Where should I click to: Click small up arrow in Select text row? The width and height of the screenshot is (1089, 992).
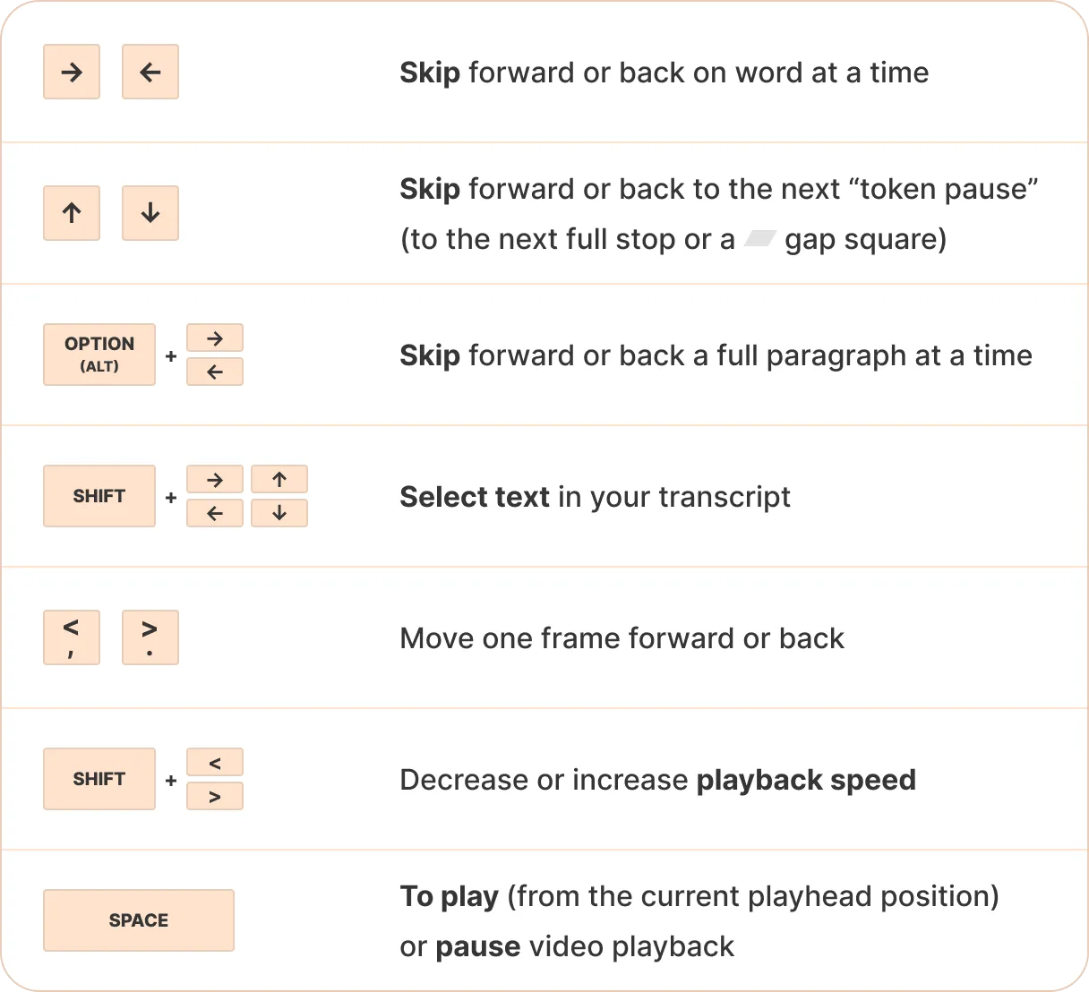point(279,480)
